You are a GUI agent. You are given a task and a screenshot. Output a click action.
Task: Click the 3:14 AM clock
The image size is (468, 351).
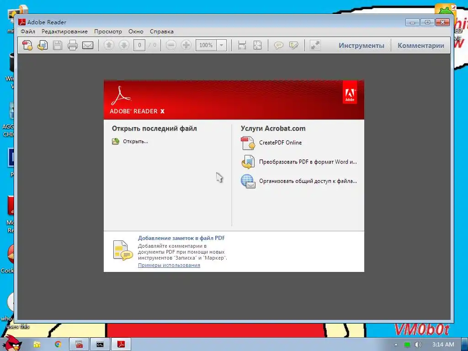[443, 345]
